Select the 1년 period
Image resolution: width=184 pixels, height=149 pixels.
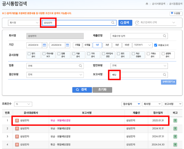[97, 45]
